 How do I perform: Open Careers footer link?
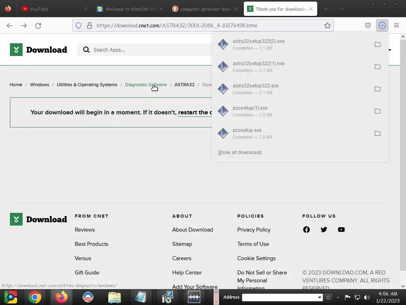pyautogui.click(x=182, y=258)
